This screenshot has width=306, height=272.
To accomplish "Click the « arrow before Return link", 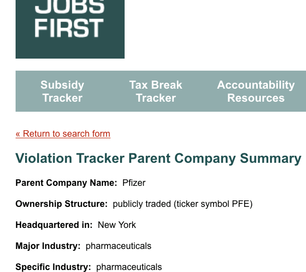I will pyautogui.click(x=18, y=134).
